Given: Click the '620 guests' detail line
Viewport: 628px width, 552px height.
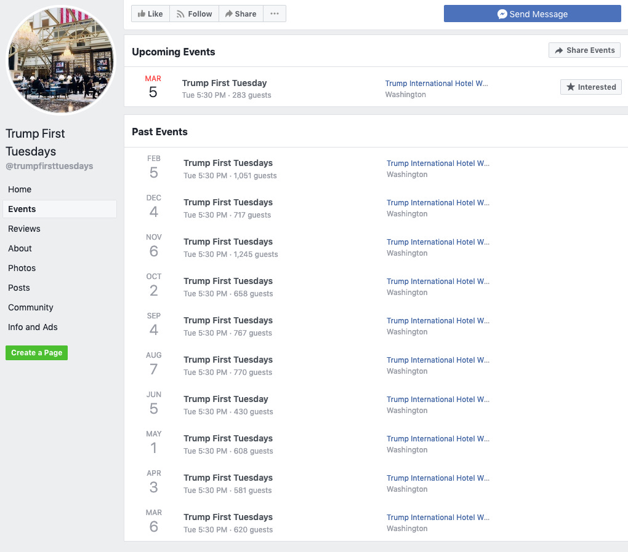Looking at the screenshot, I should [228, 530].
